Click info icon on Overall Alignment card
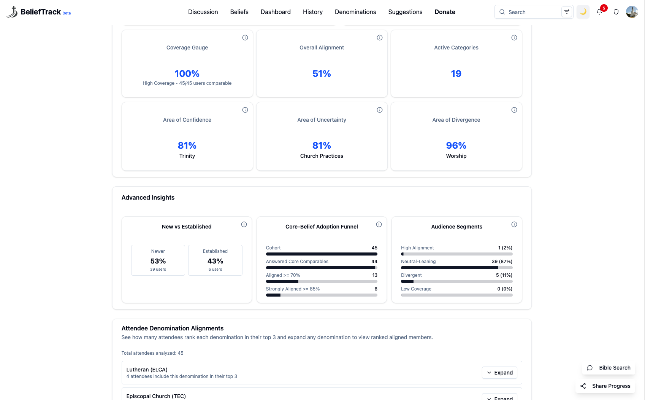 pos(380,38)
